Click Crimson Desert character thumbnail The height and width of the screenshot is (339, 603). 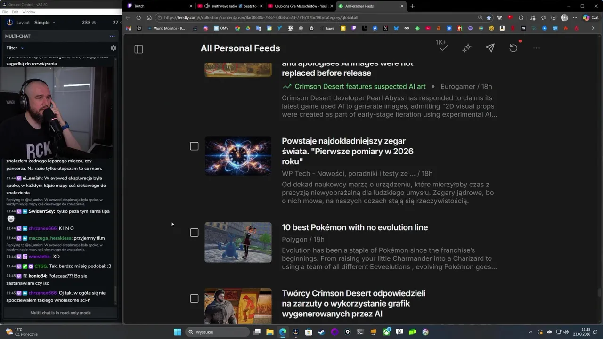(x=238, y=306)
